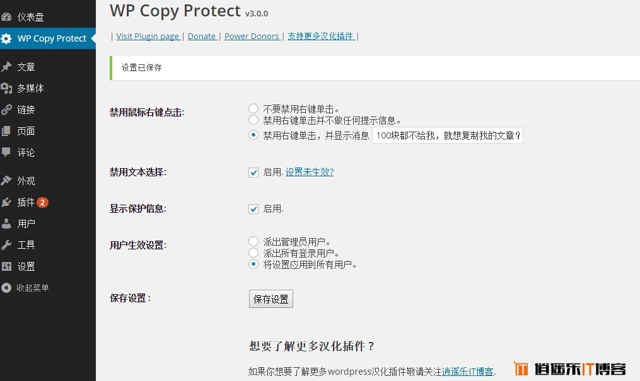Click the media icon beside 多媒体
This screenshot has width=640, height=381.
6,88
